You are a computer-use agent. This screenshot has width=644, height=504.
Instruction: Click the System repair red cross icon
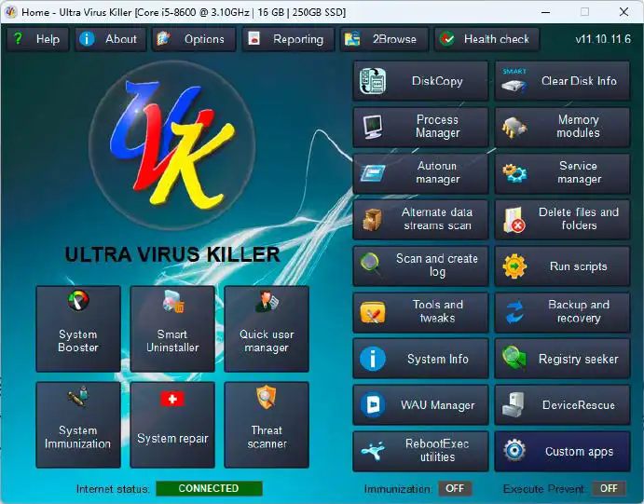tap(172, 399)
